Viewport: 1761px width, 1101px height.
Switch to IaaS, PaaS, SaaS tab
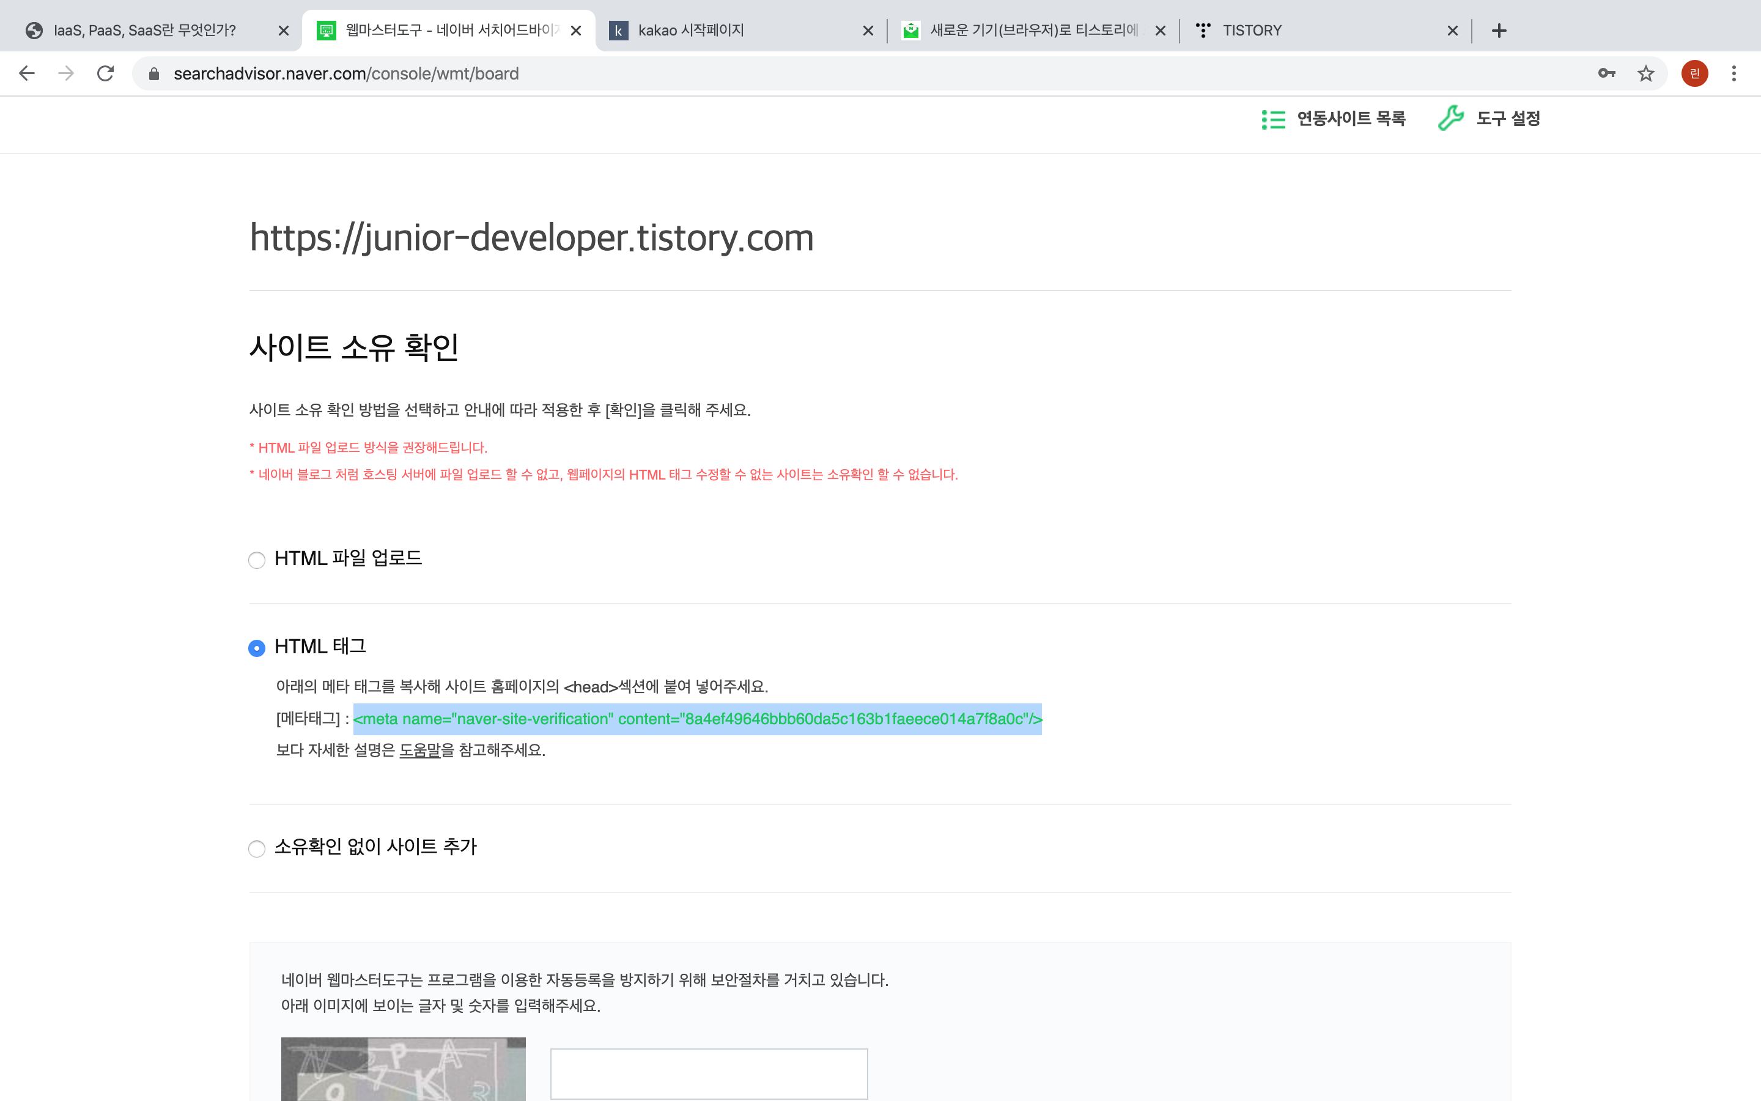(146, 31)
